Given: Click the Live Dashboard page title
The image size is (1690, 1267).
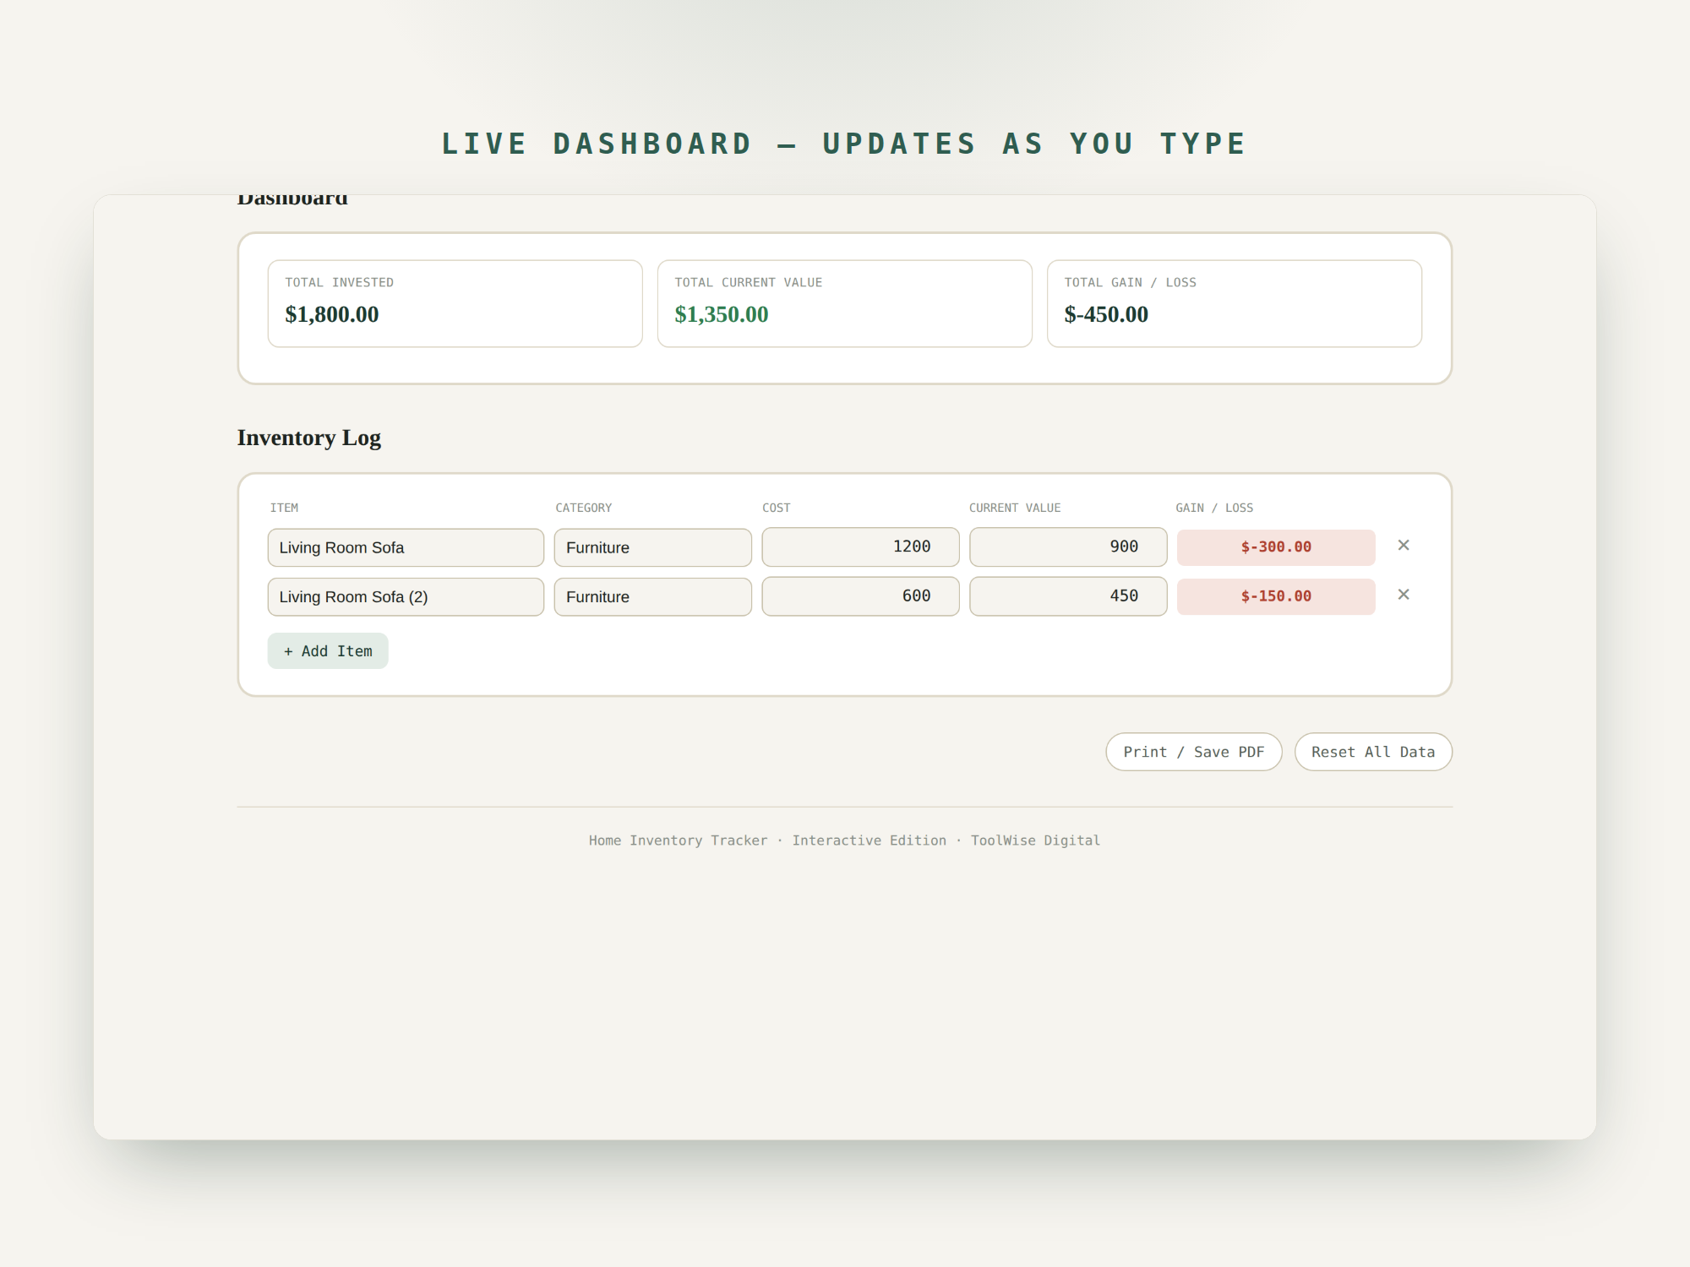Looking at the screenshot, I should click(x=845, y=144).
